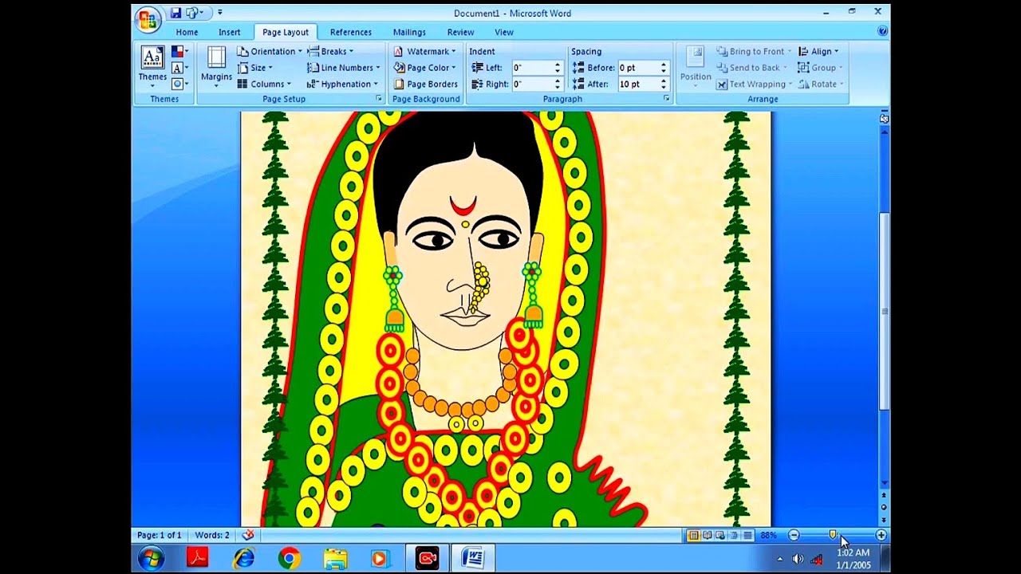Viewport: 1021px width, 574px height.
Task: Open Theme Fonts dropdown icon
Action: click(180, 68)
